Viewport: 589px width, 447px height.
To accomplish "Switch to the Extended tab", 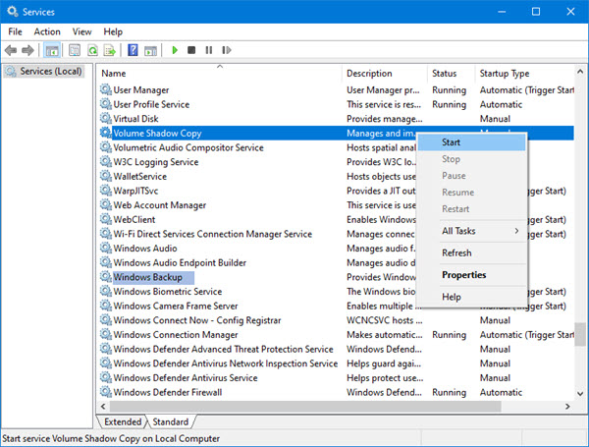I will click(x=122, y=421).
